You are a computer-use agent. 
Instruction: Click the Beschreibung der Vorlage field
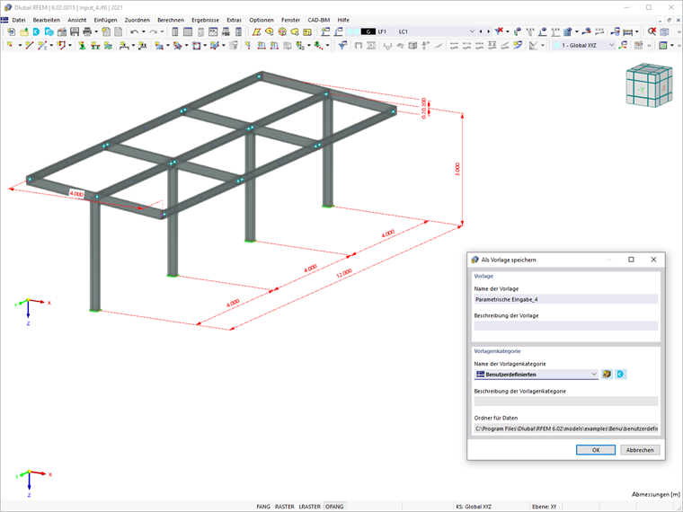pos(566,326)
